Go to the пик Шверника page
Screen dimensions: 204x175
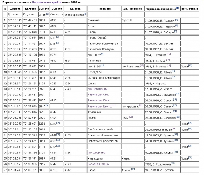pos(96,153)
